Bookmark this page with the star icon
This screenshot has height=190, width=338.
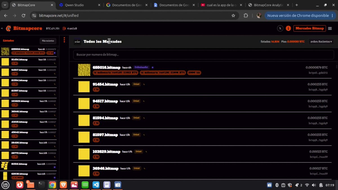point(233,16)
